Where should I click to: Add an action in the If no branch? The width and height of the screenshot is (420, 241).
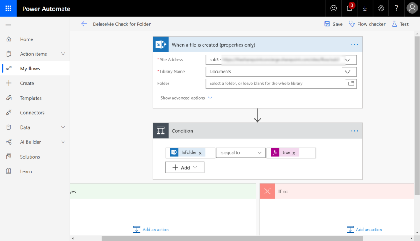[364, 230]
